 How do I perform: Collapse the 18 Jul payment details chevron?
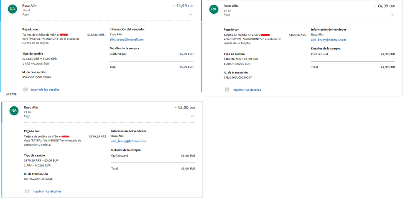(x=191, y=15)
